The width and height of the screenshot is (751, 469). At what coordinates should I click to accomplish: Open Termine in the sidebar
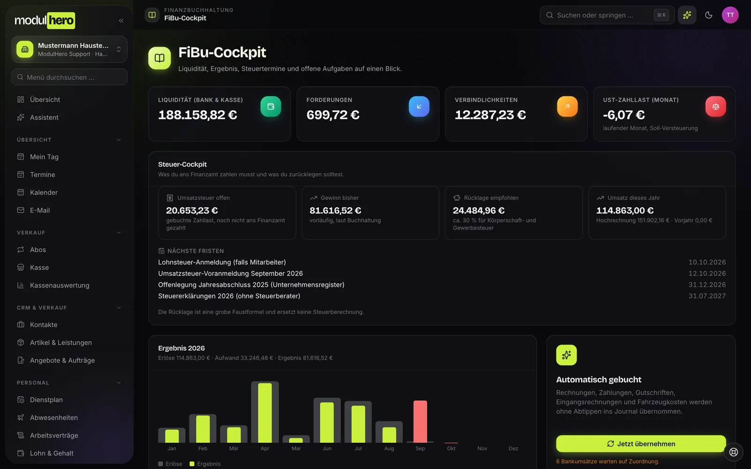69,174
